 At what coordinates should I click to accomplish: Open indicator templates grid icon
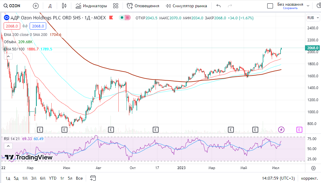116,6
